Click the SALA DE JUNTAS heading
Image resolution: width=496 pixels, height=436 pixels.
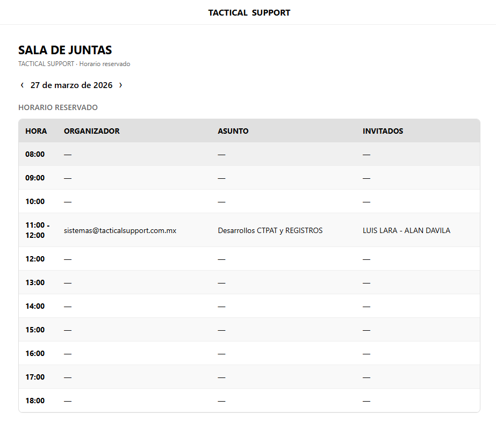click(x=65, y=50)
